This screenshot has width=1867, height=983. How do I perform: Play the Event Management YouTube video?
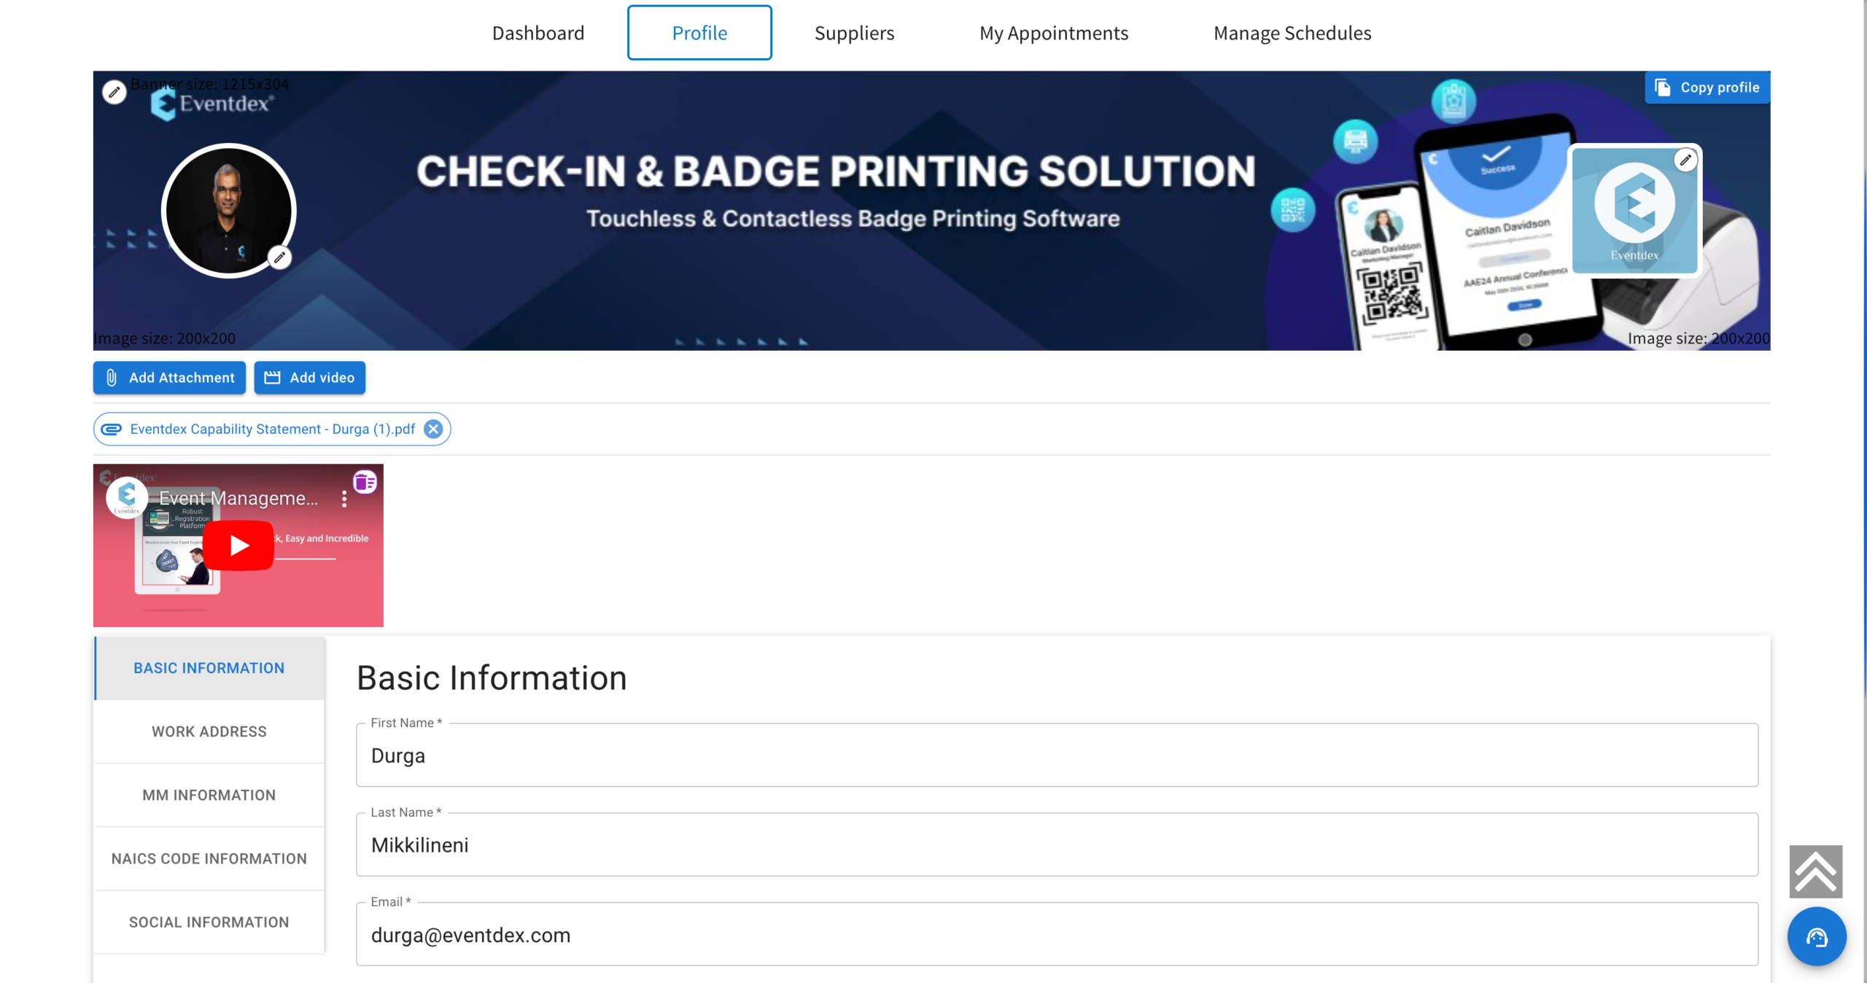(238, 545)
